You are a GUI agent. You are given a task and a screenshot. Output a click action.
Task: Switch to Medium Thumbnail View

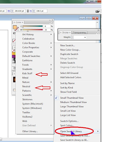[x=77, y=102]
